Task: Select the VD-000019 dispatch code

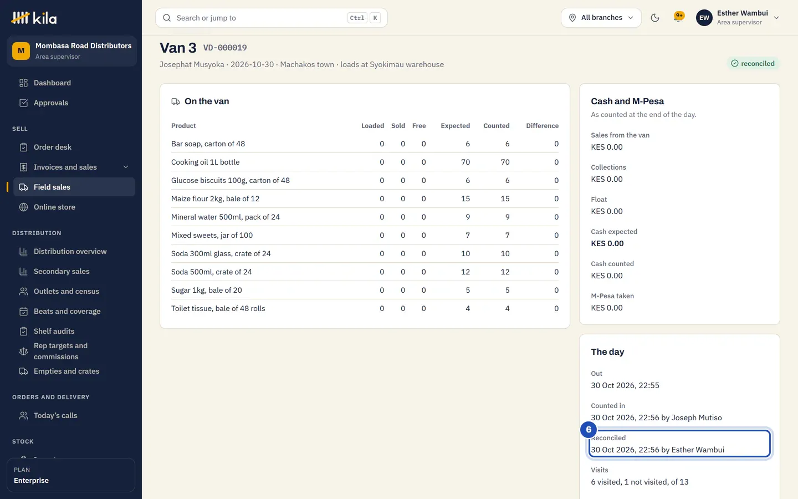Action: 225,48
